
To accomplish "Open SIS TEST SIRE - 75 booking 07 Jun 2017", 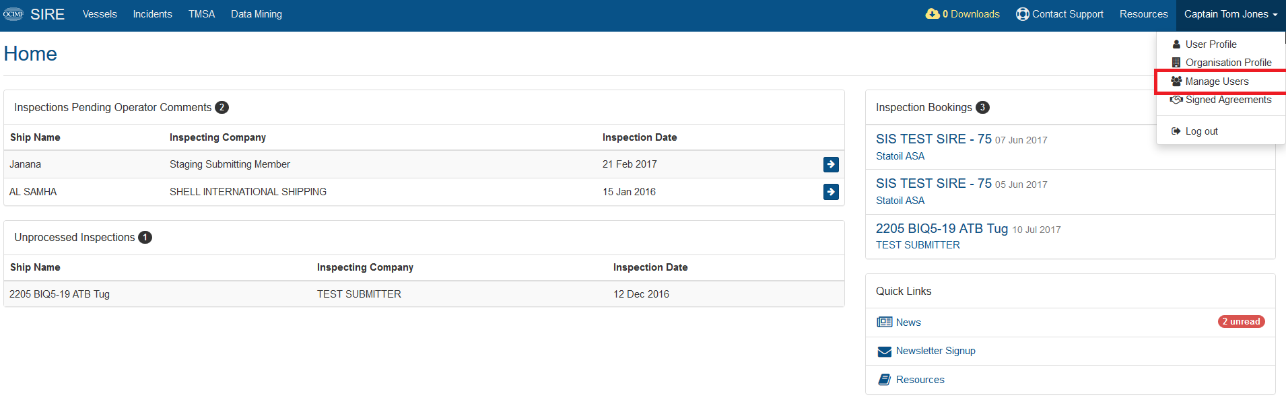I will pos(933,139).
